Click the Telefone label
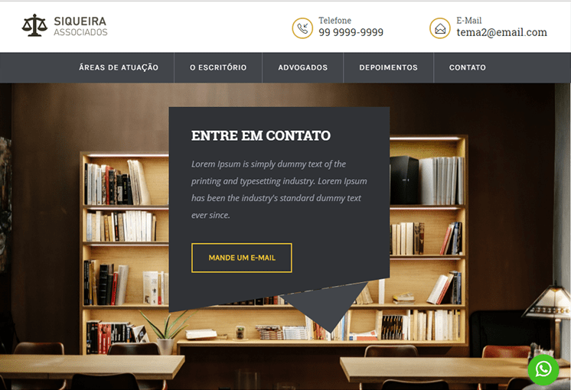Screen dimensions: 571x390 (x=335, y=21)
